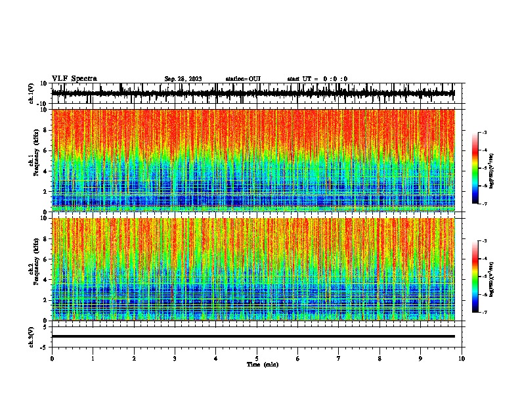
Task: Select the "start UT = 0 : 0 : 0" text
Action: [317, 79]
